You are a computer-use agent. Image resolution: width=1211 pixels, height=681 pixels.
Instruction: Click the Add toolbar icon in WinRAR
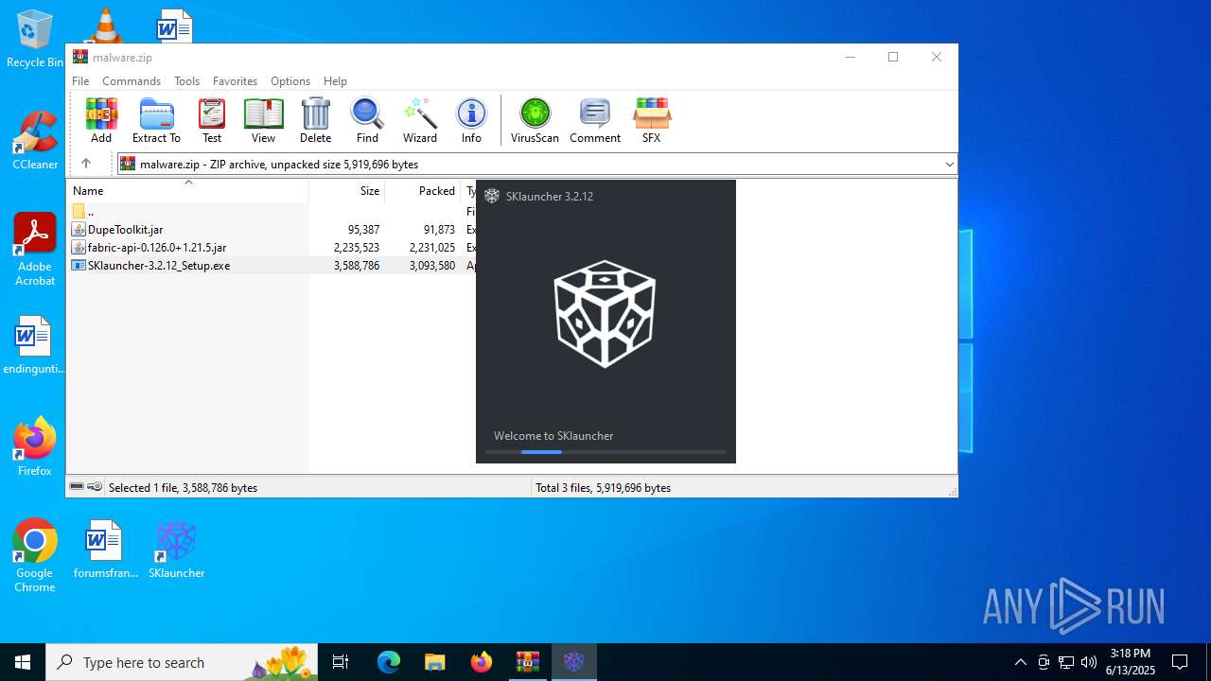pyautogui.click(x=101, y=120)
